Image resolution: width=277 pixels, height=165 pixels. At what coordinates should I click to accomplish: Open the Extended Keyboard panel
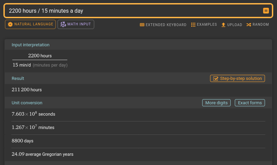pos(163,25)
